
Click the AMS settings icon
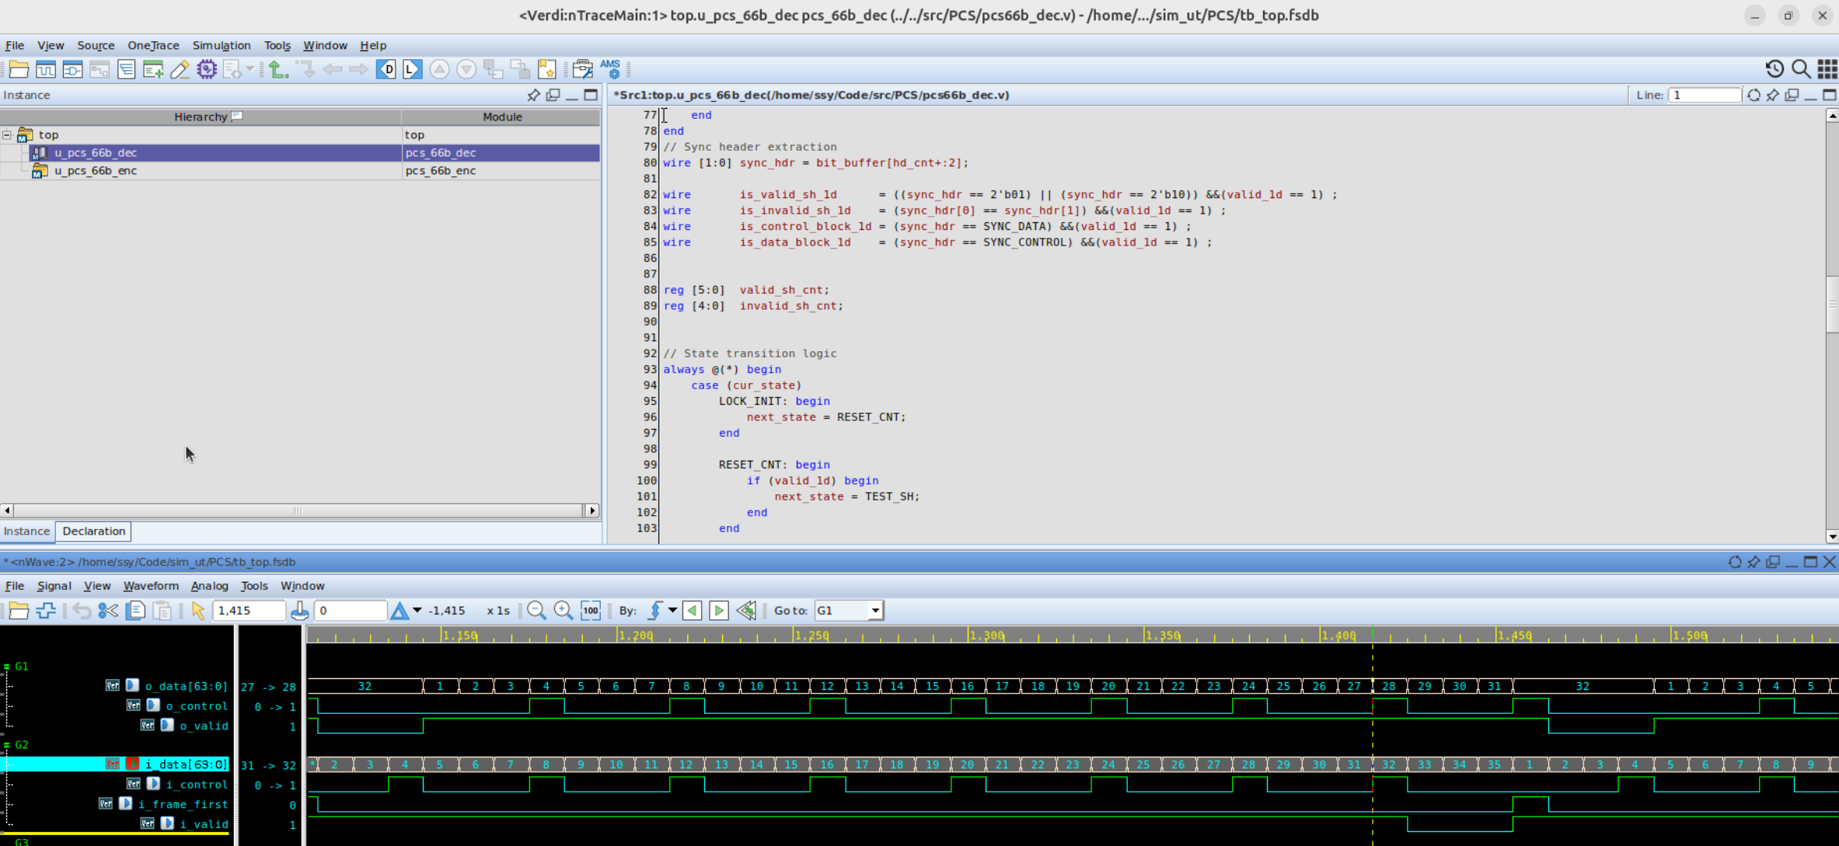(611, 70)
